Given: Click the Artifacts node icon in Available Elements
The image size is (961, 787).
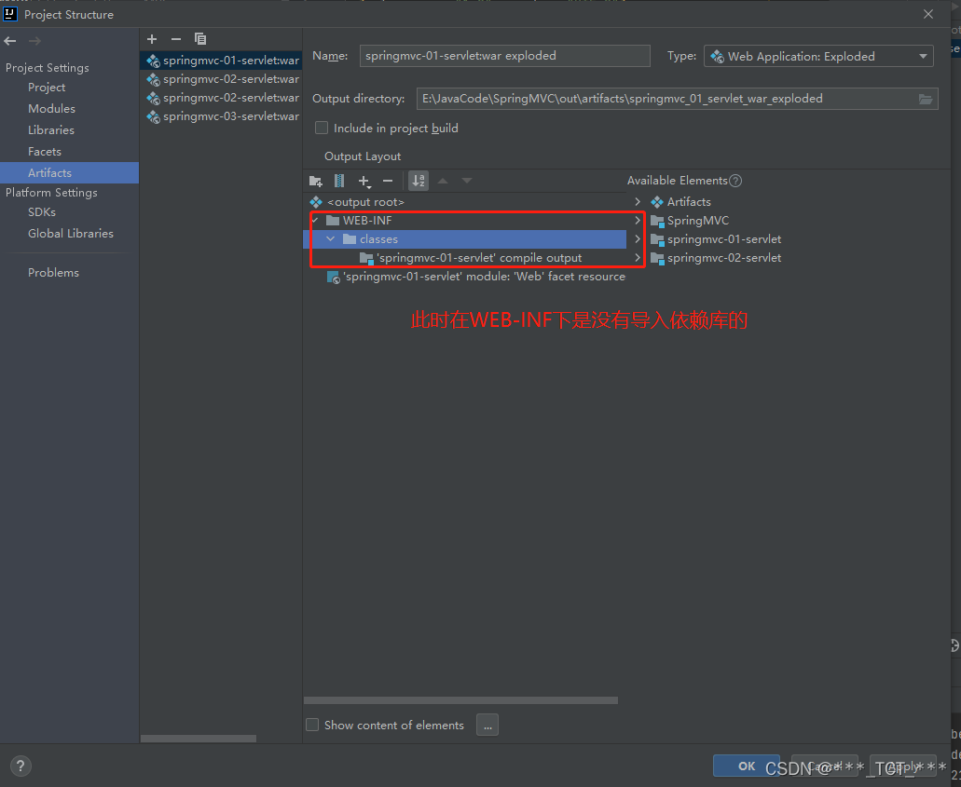Looking at the screenshot, I should pos(657,202).
